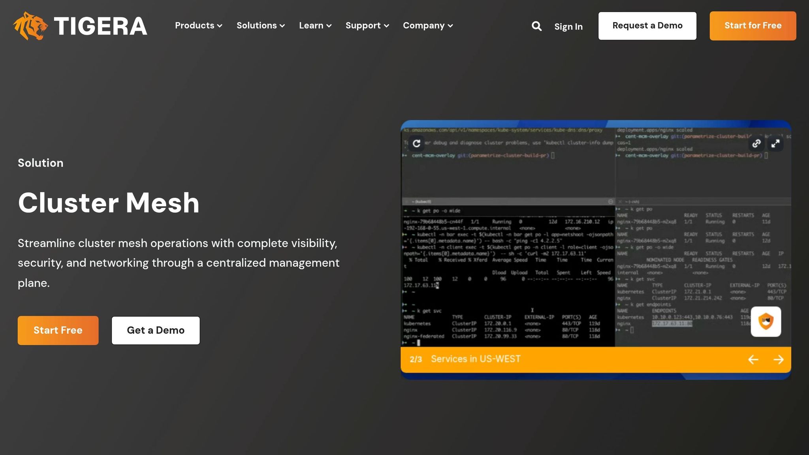Viewport: 809px width, 455px height.
Task: Expand the Solutions menu
Action: click(x=261, y=26)
